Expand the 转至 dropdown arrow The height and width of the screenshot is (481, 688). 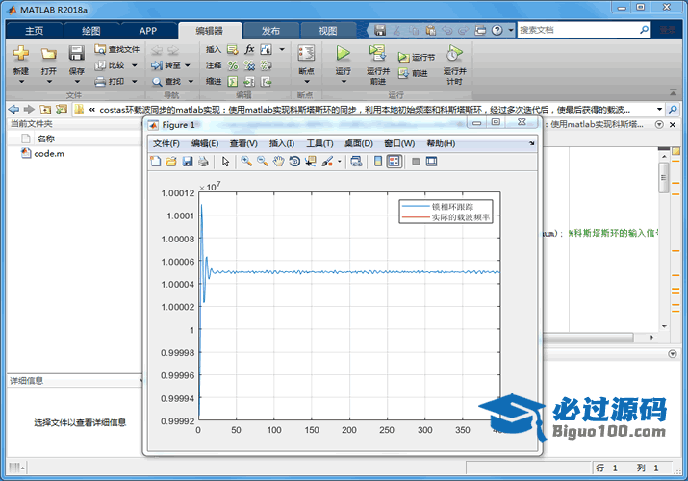pos(188,65)
